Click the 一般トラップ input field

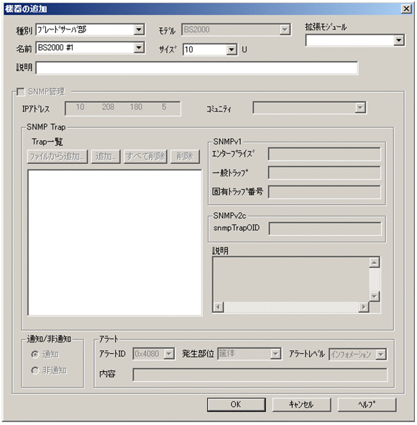[x=324, y=173]
